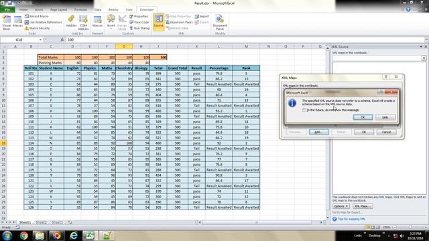Click the Windows Start button
Viewport: 429px width, 241px height.
pos(7,236)
